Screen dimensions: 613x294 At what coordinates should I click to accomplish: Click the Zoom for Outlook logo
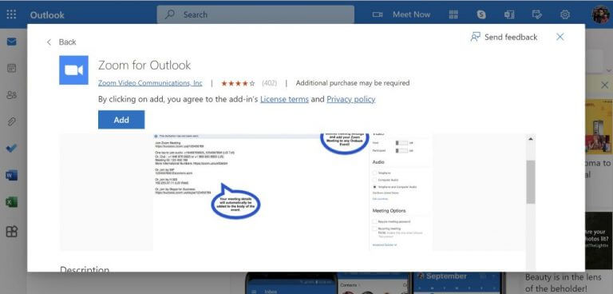click(73, 70)
